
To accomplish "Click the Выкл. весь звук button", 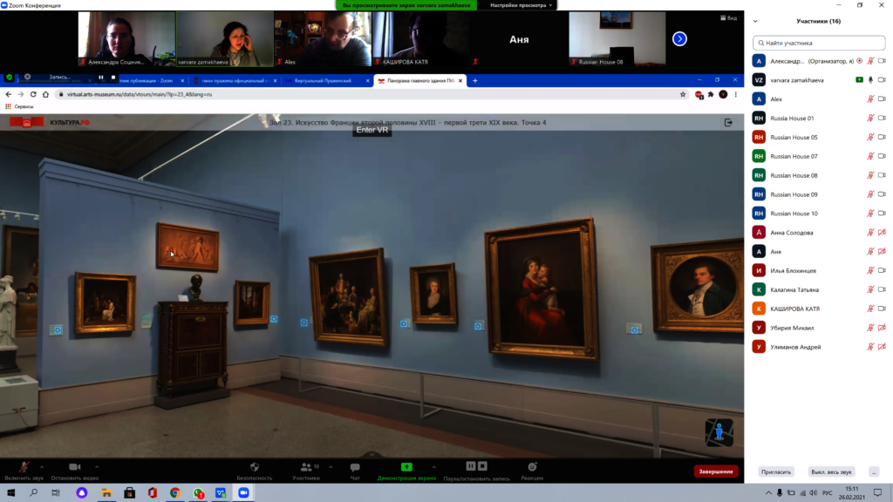I will pyautogui.click(x=831, y=471).
